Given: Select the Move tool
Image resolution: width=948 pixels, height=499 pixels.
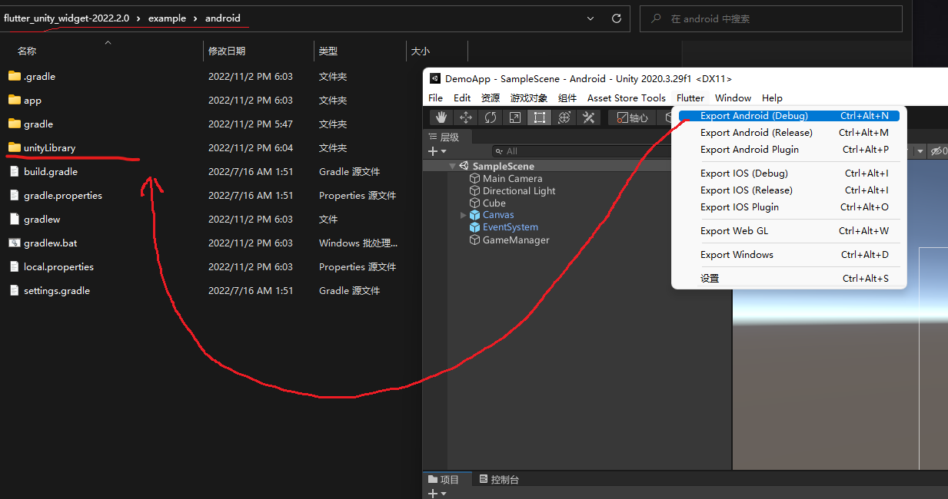Looking at the screenshot, I should click(464, 117).
